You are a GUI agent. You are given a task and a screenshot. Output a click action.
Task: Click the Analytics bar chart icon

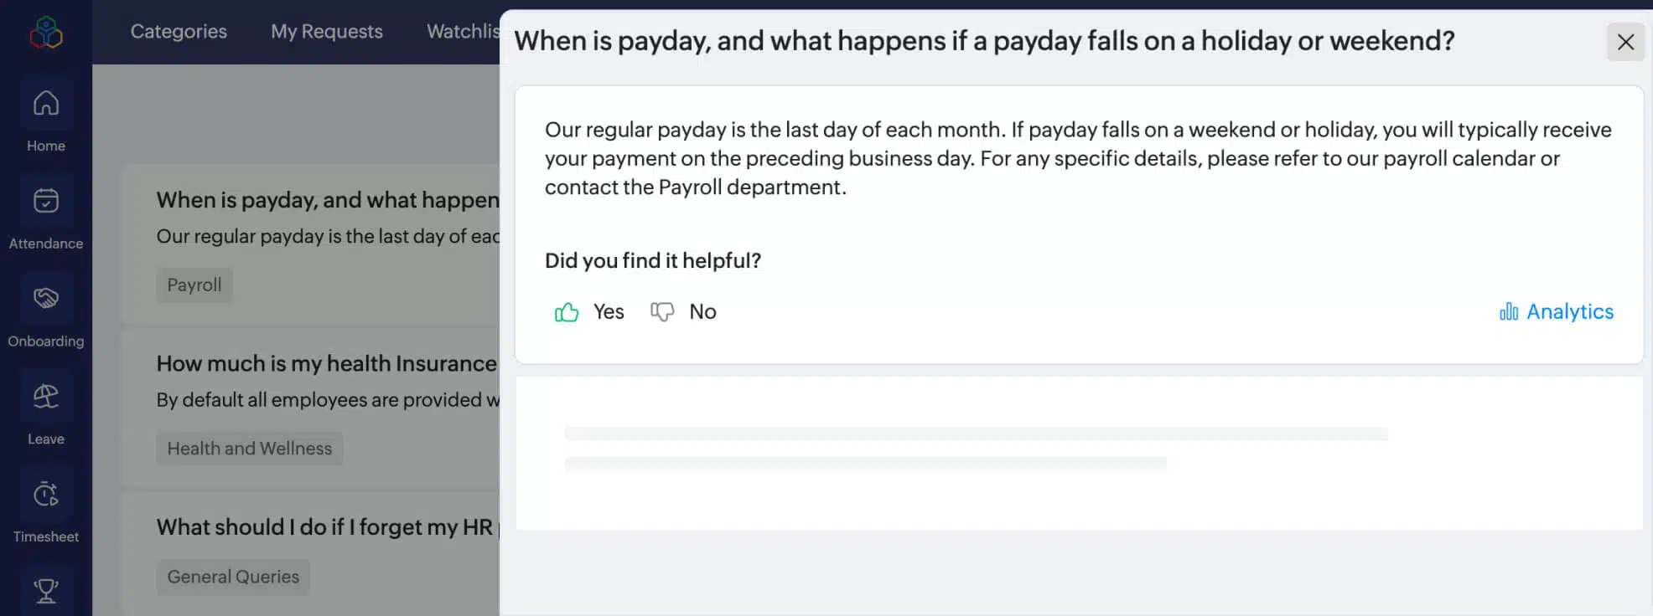tap(1509, 312)
